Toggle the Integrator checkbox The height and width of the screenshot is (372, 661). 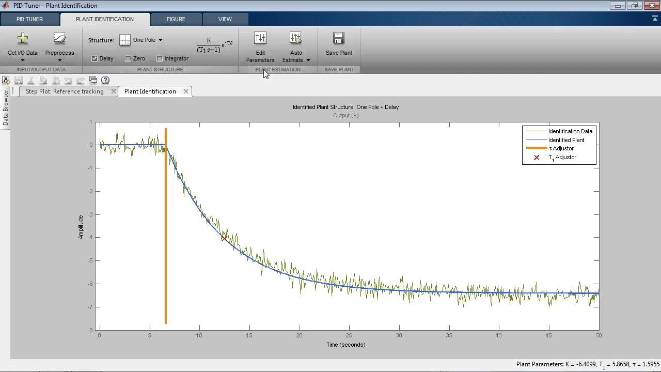[x=160, y=58]
